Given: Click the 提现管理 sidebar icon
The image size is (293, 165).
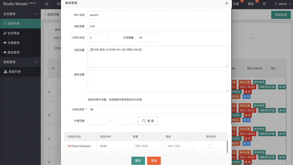Looking at the screenshot, I should tap(5, 52).
